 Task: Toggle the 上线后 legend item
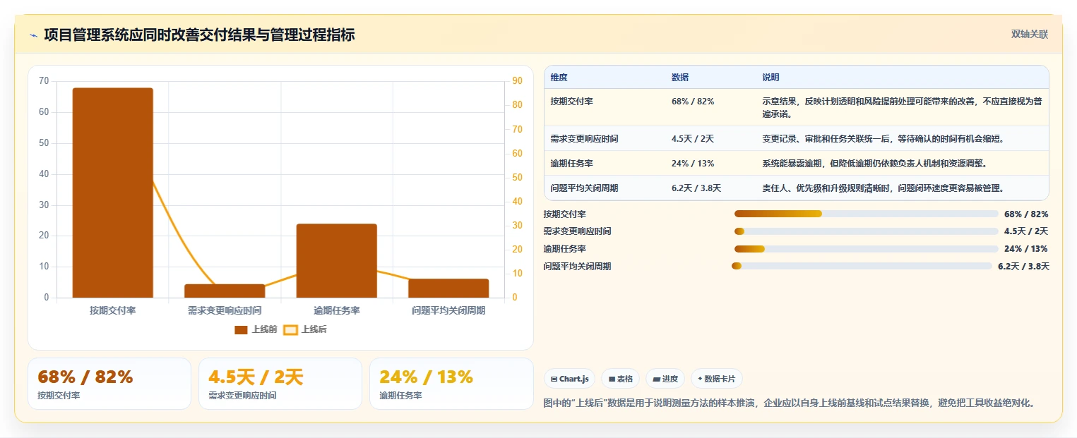tap(305, 329)
